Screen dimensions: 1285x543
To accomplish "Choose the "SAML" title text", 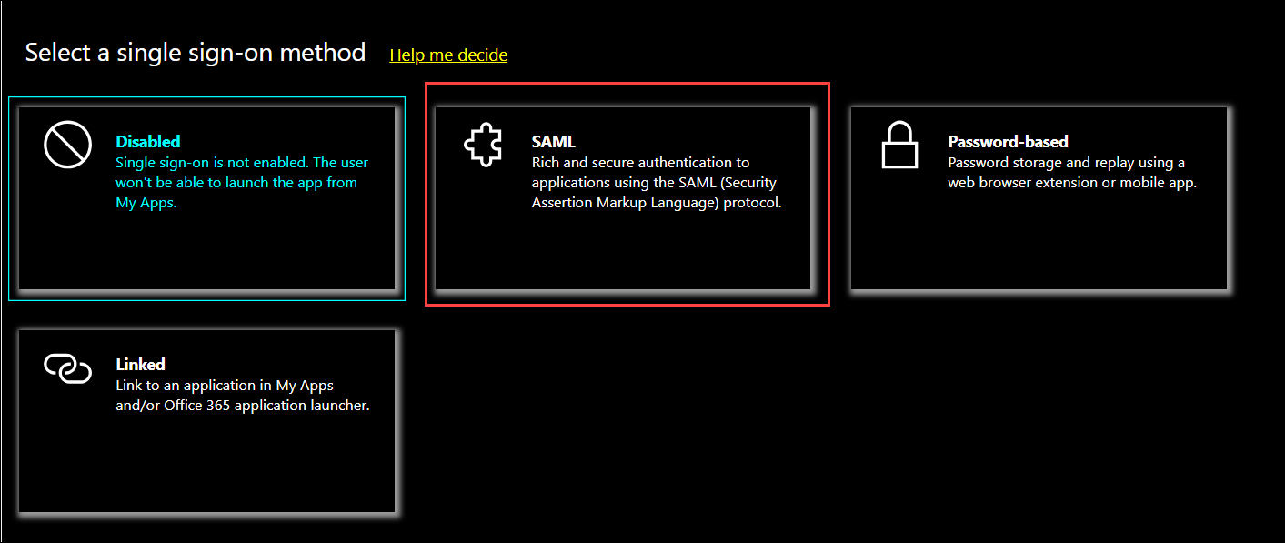I will pos(553,142).
